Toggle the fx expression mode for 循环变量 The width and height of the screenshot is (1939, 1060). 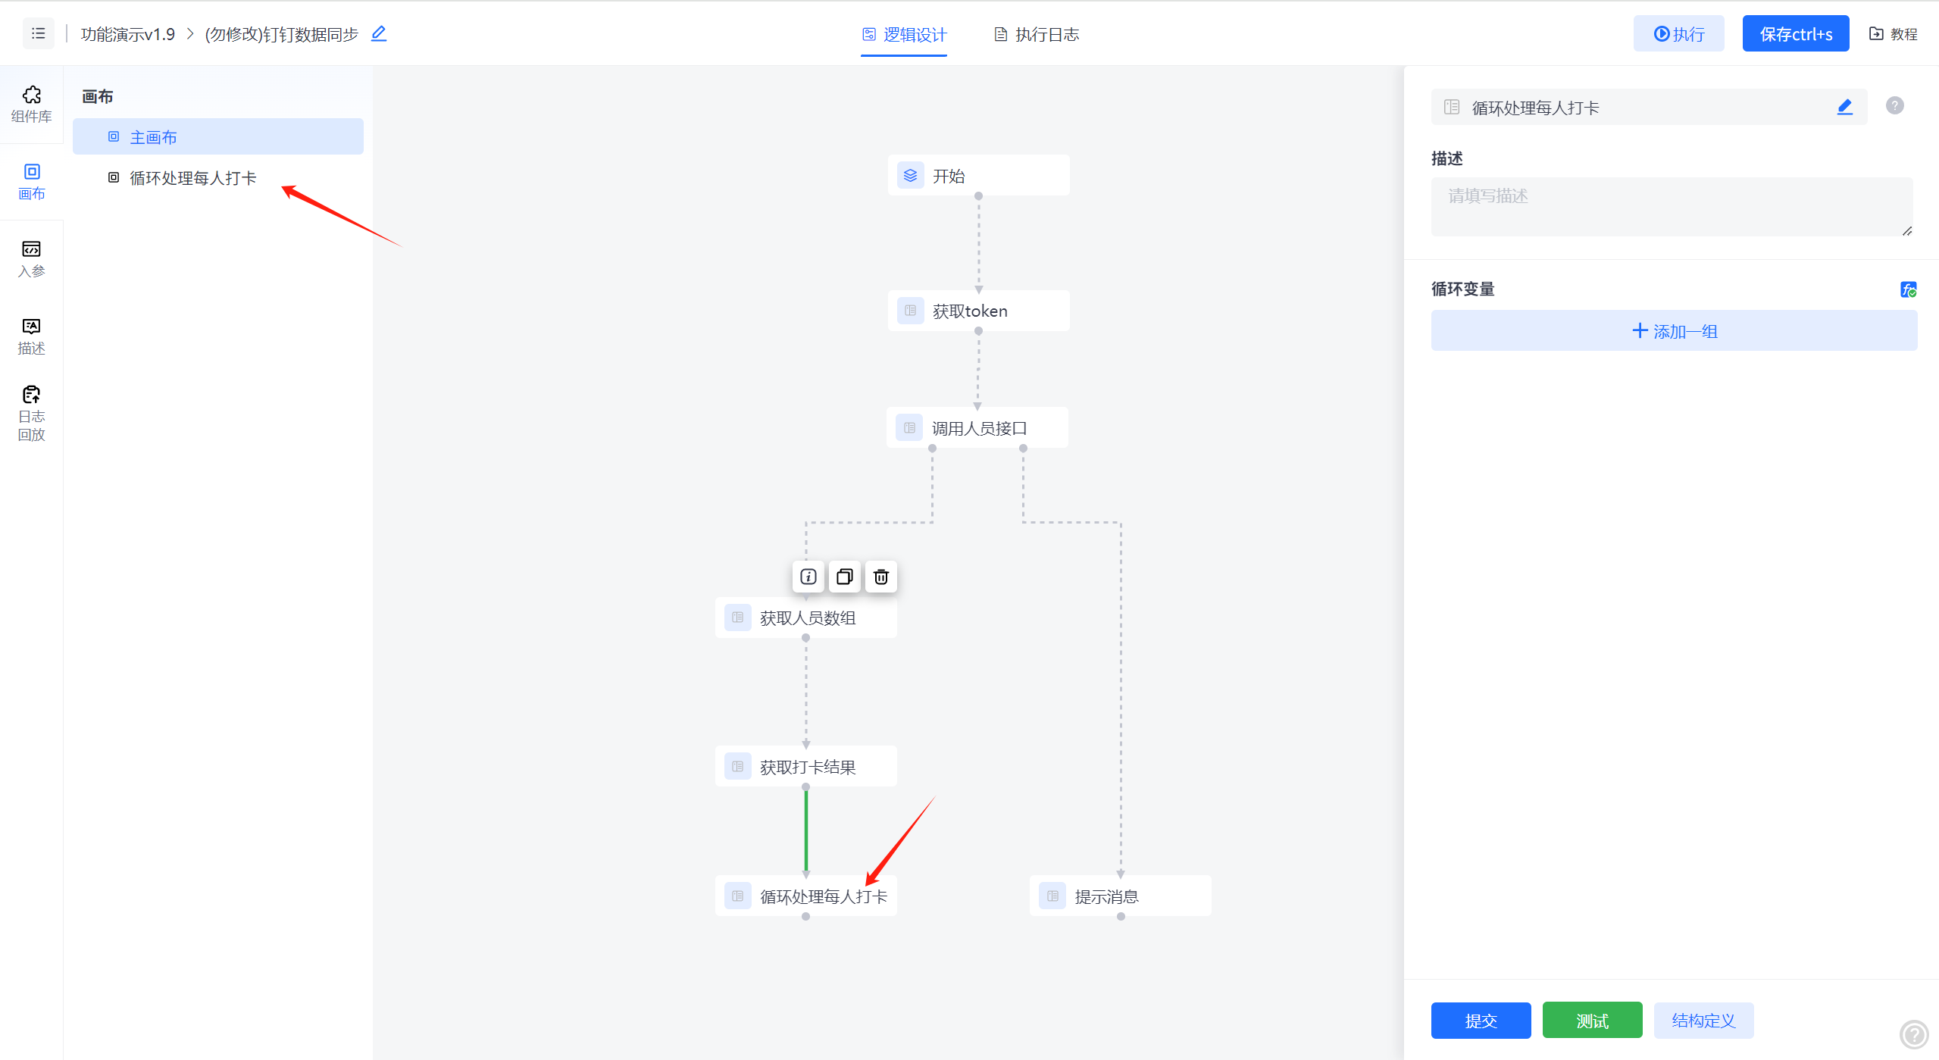(x=1907, y=289)
